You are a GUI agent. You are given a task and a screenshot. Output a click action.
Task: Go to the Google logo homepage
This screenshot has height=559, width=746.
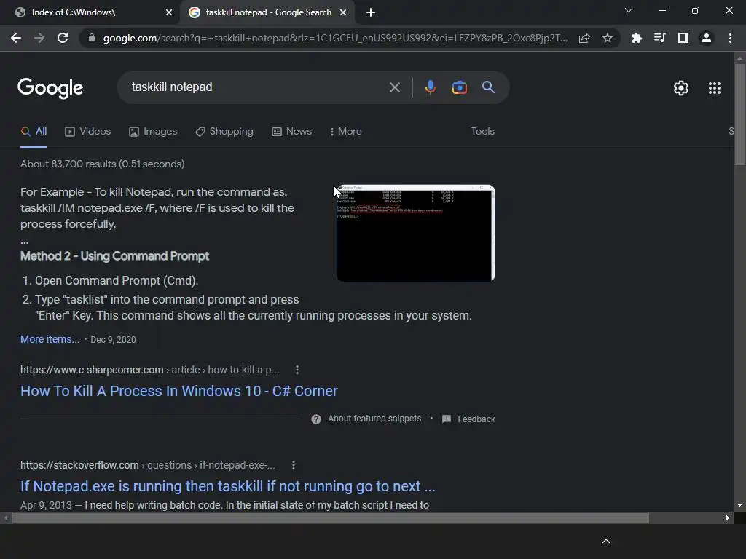tap(50, 88)
